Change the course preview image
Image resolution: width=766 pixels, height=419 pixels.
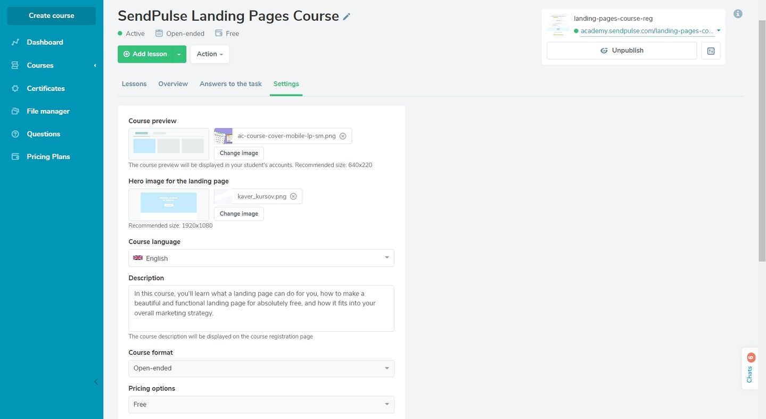(239, 153)
